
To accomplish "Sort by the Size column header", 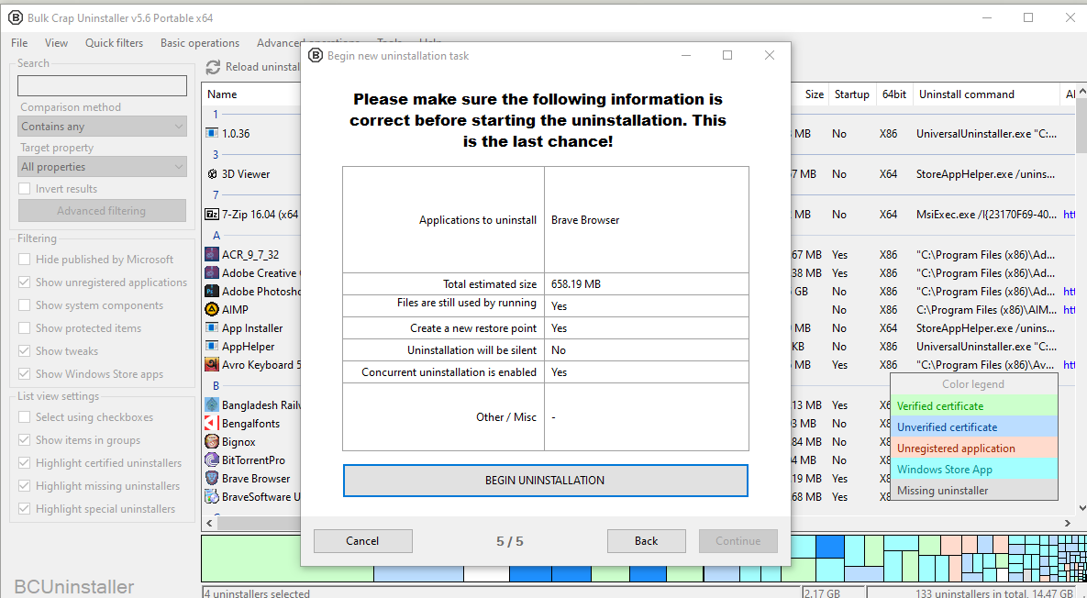I will (814, 94).
